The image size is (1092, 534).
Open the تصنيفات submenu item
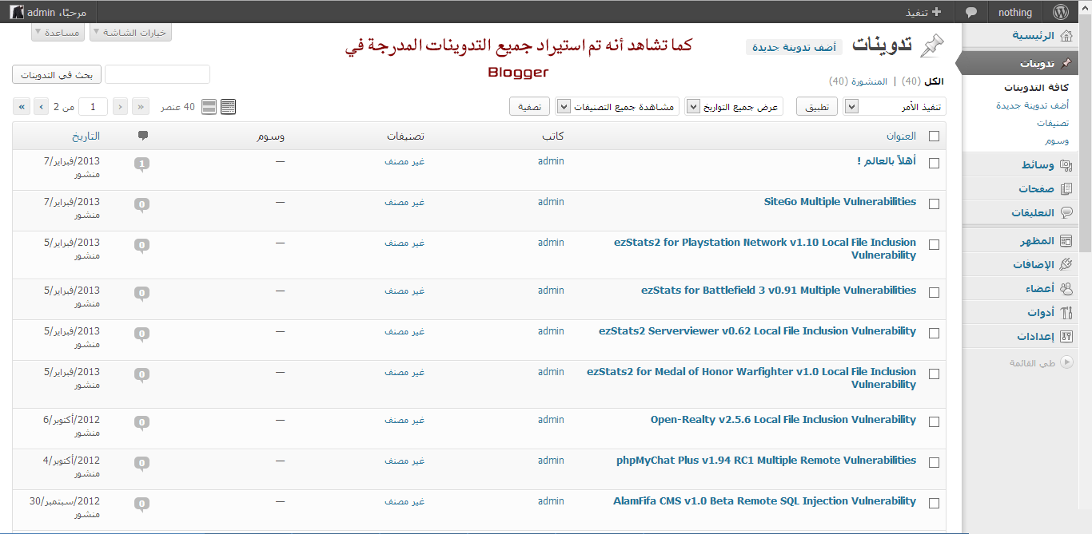pyautogui.click(x=1053, y=123)
